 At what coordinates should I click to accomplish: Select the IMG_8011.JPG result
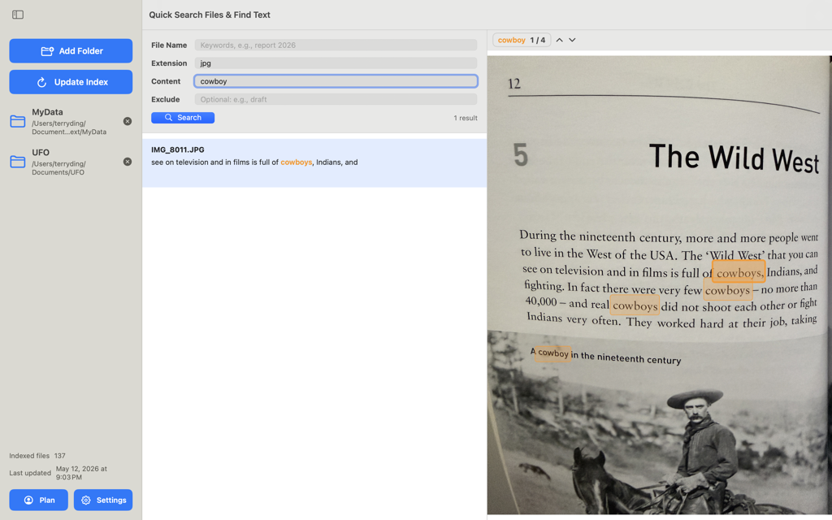pos(314,162)
